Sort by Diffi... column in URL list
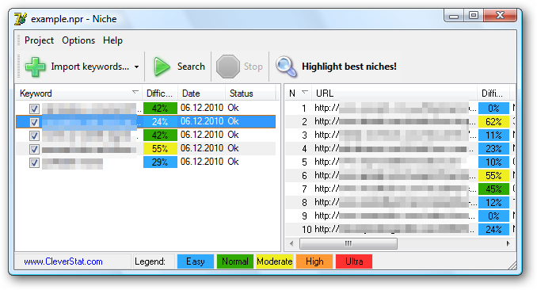 (493, 93)
